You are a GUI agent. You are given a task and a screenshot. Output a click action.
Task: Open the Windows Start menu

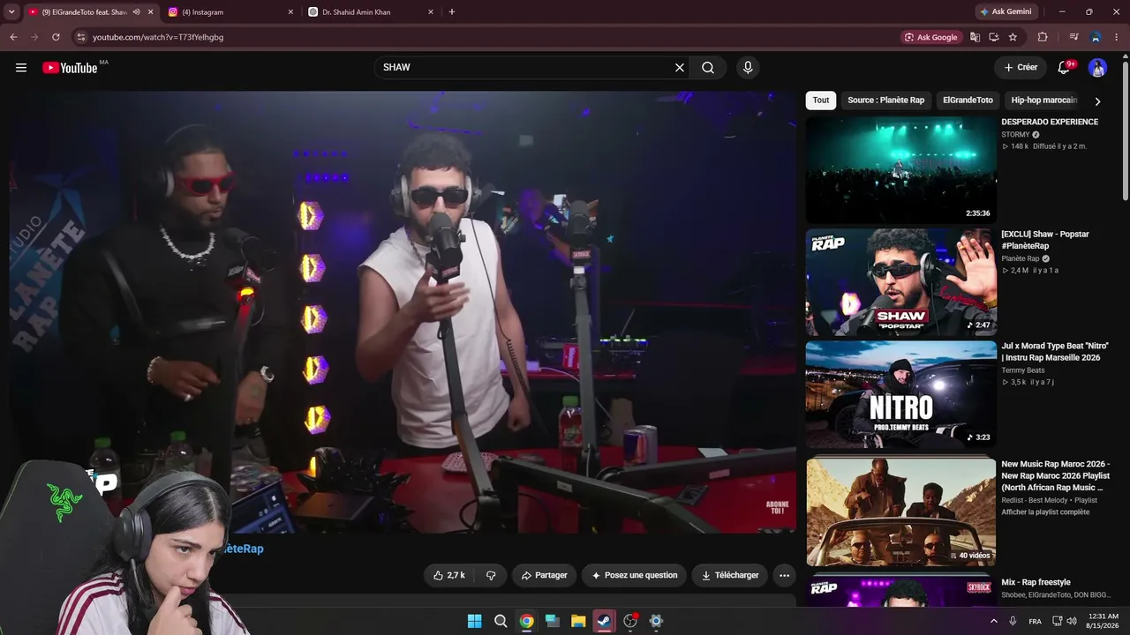point(474,621)
